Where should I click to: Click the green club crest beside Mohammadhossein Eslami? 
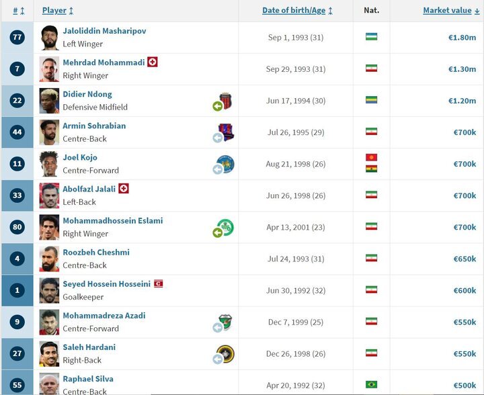click(x=226, y=228)
